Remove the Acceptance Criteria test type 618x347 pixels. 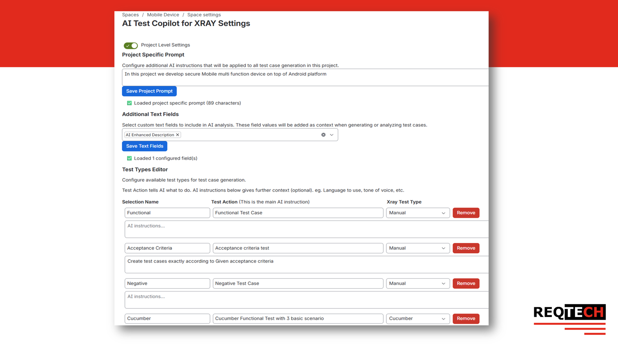pyautogui.click(x=466, y=248)
